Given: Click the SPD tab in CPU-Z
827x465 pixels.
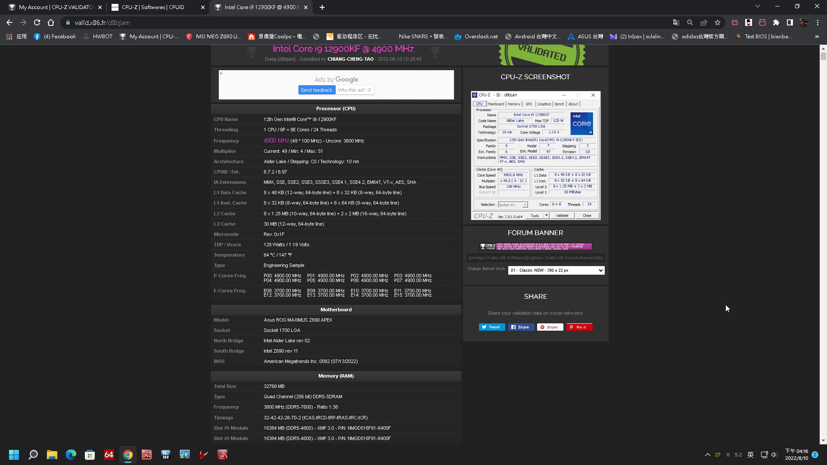Looking at the screenshot, I should click(x=528, y=104).
